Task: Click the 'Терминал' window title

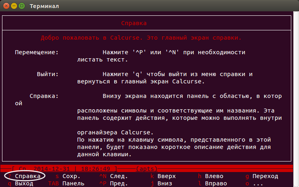Action: click(x=44, y=6)
